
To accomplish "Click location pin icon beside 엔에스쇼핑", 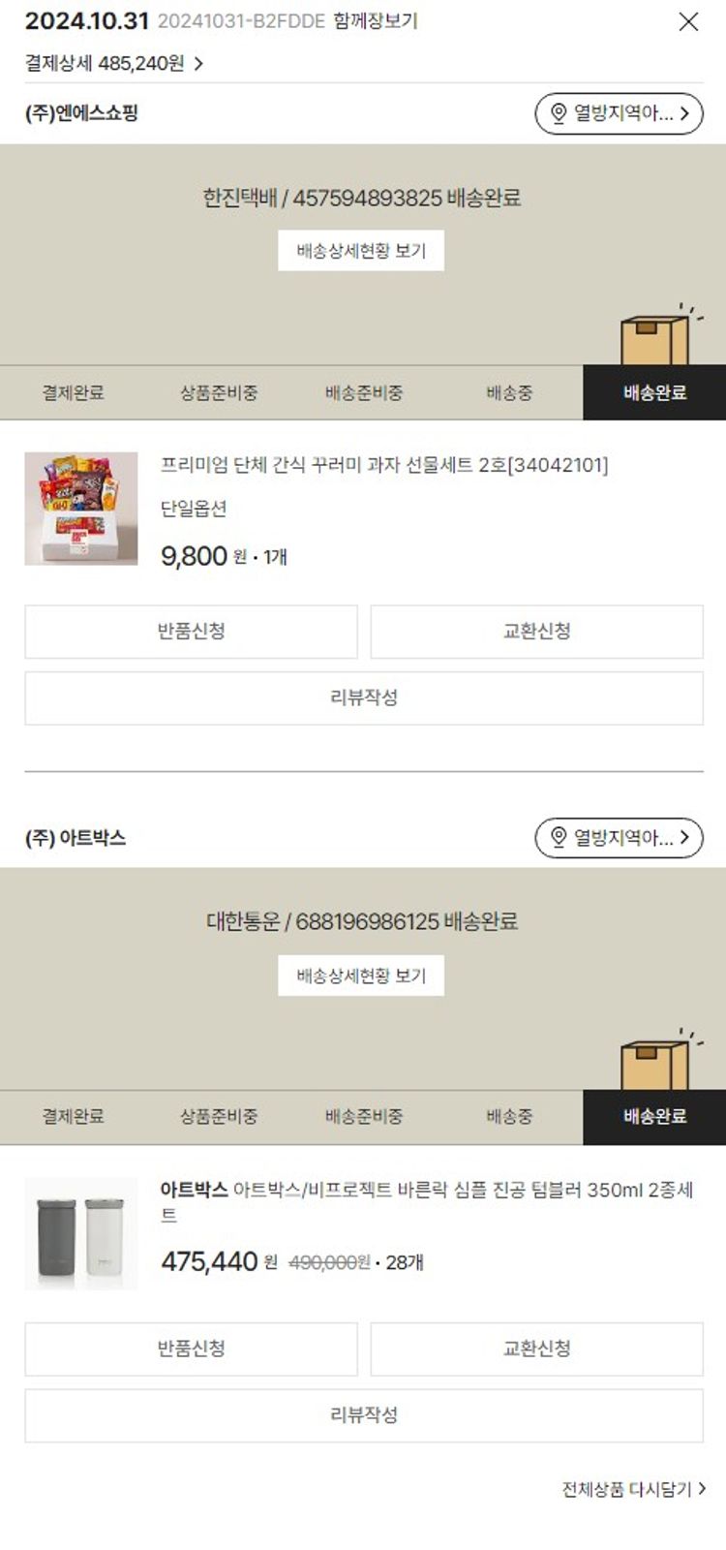I will click(x=559, y=113).
